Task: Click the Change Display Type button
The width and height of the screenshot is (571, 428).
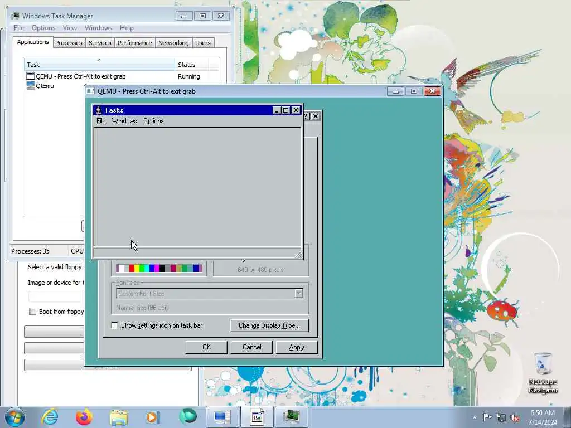Action: tap(269, 325)
